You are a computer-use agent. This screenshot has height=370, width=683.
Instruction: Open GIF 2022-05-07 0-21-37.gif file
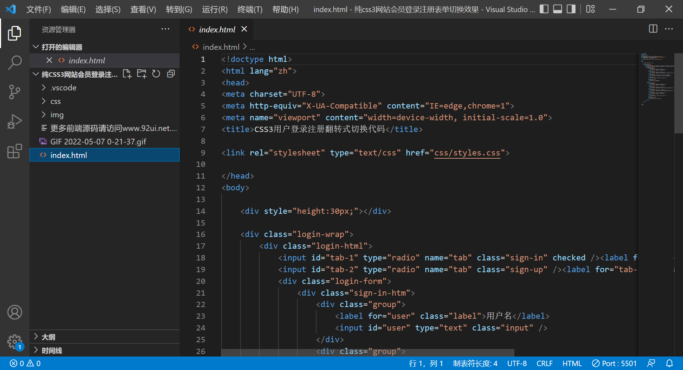coord(105,142)
